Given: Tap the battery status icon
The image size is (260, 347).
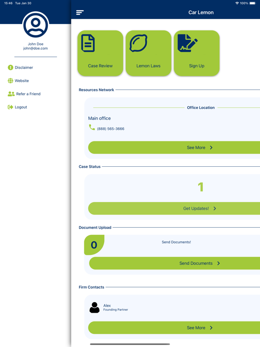Looking at the screenshot, I should (253, 3).
